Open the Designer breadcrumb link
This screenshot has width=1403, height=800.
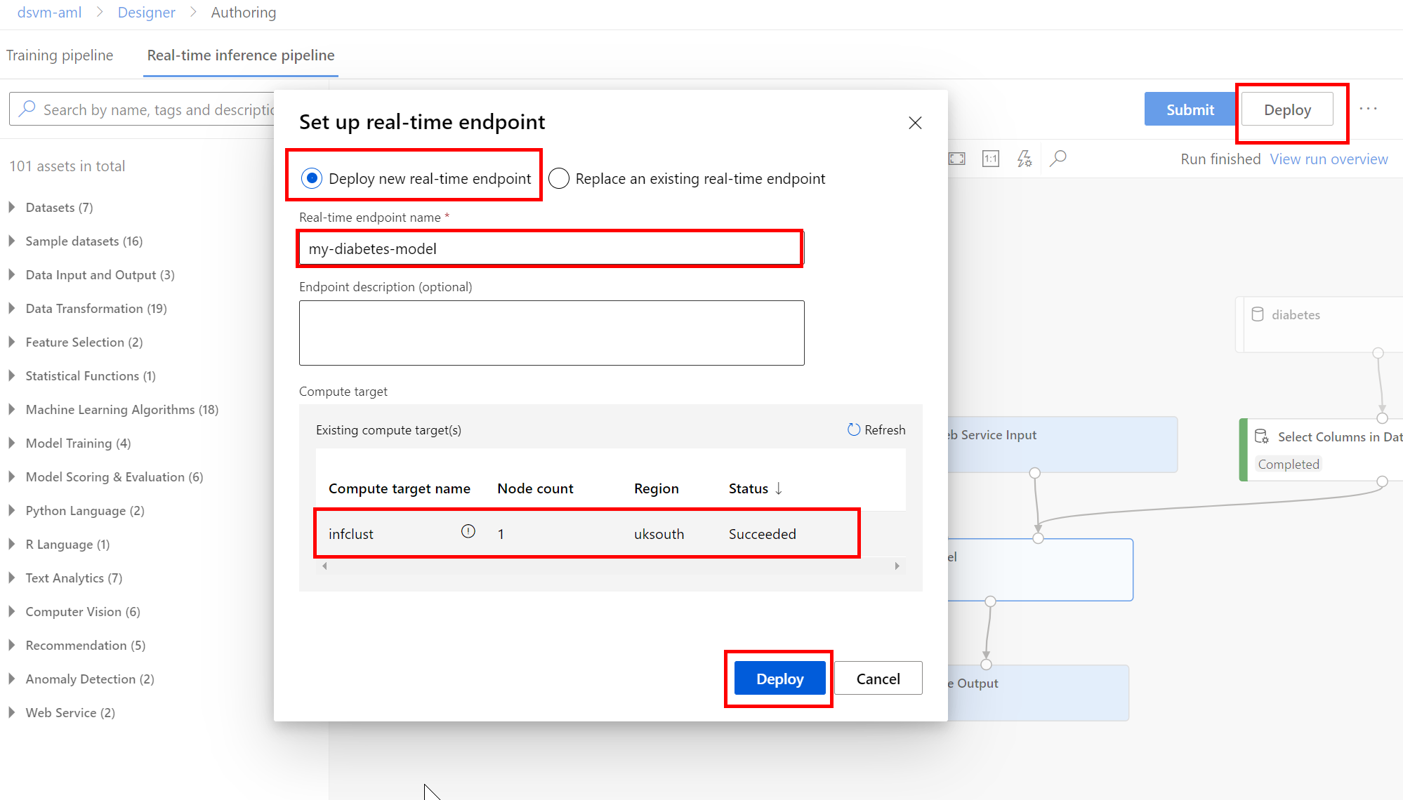click(146, 13)
